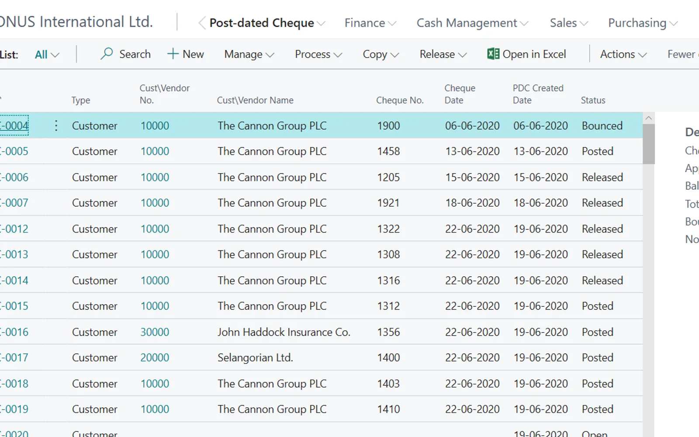Open in Excel icon button
The width and height of the screenshot is (699, 437).
coord(493,54)
